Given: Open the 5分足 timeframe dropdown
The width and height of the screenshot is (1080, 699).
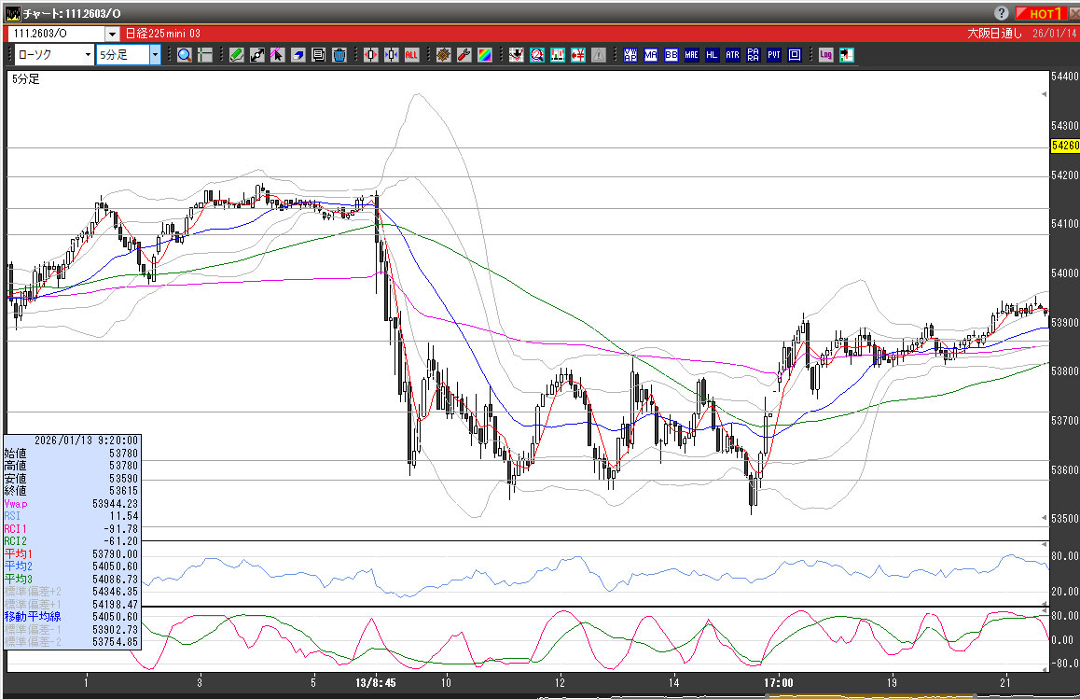Looking at the screenshot, I should tap(155, 55).
